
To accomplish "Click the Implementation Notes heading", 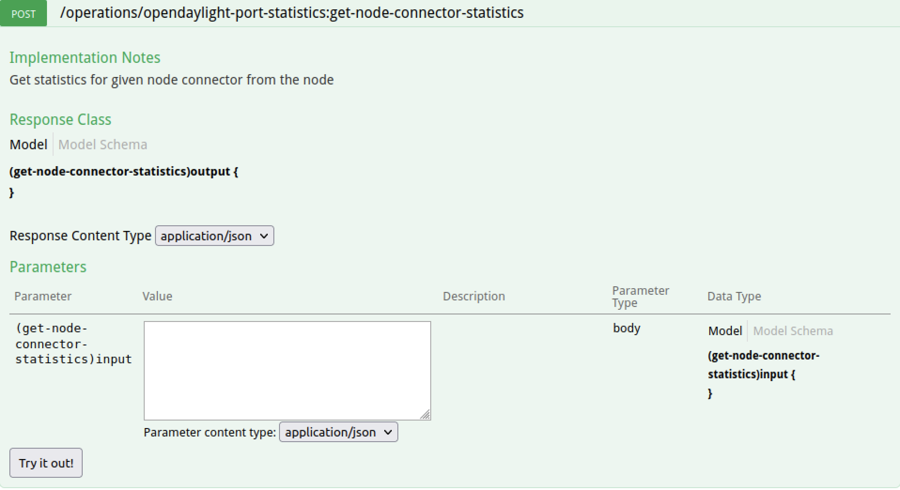I will pyautogui.click(x=85, y=58).
